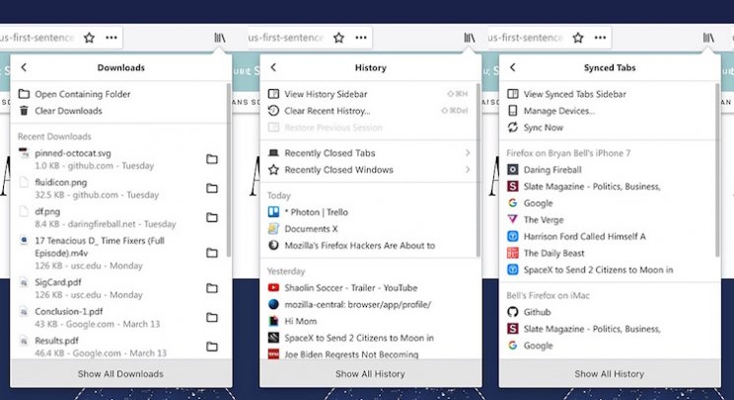Open df.png download

pyautogui.click(x=97, y=217)
